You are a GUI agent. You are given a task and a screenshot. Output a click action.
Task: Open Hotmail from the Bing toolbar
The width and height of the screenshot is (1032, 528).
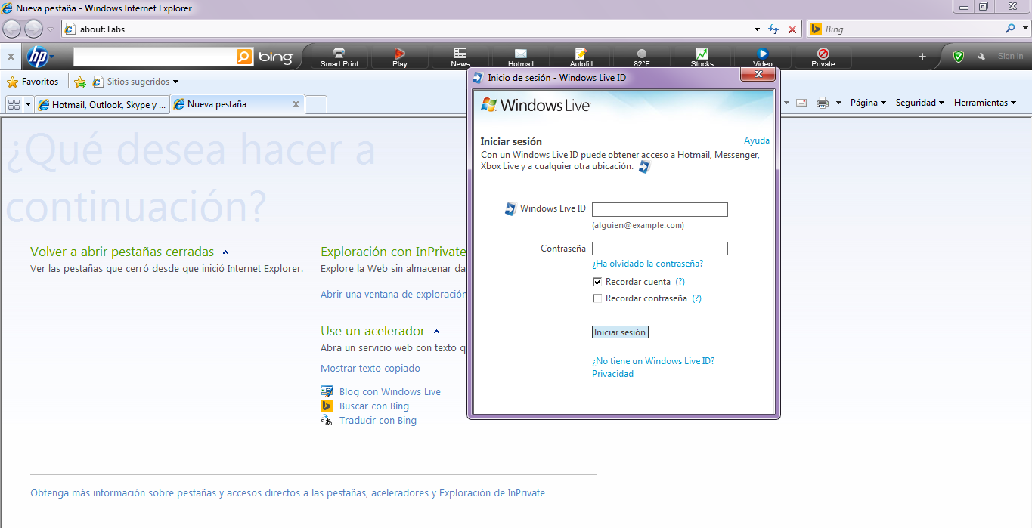pyautogui.click(x=519, y=57)
